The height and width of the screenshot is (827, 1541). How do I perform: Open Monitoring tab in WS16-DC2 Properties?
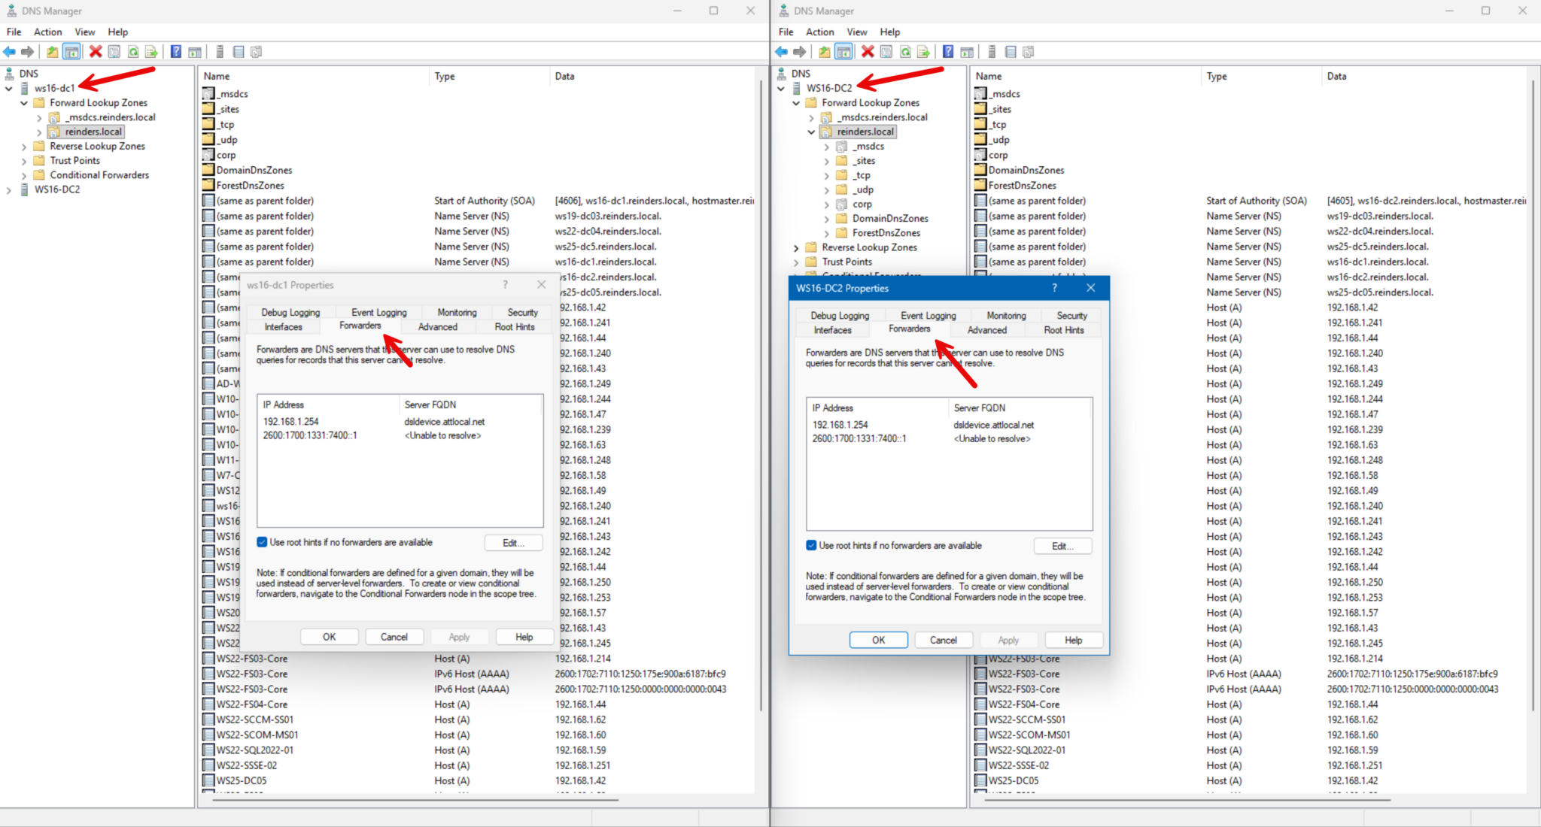click(1006, 316)
